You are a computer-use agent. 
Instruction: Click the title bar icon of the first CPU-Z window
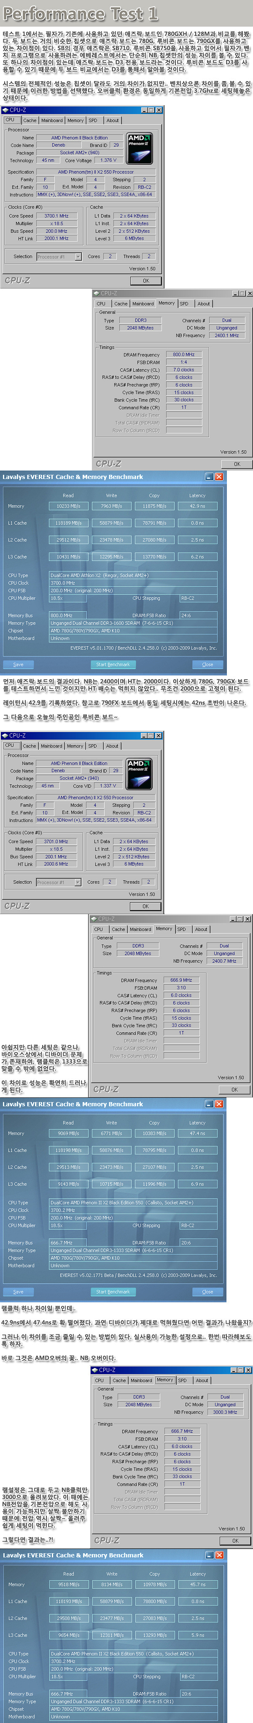click(5, 110)
